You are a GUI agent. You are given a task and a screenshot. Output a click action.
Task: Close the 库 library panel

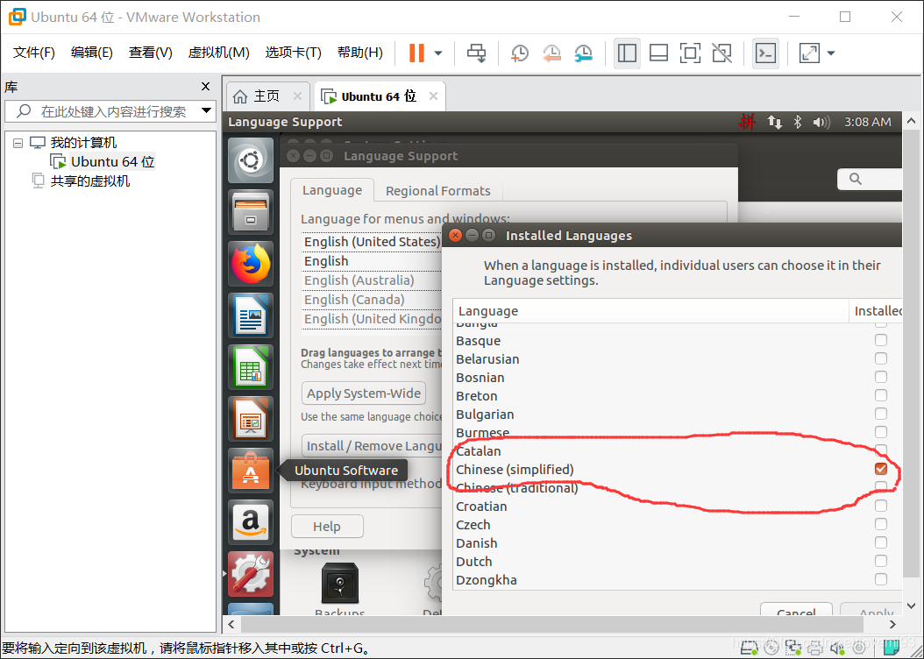[x=206, y=87]
